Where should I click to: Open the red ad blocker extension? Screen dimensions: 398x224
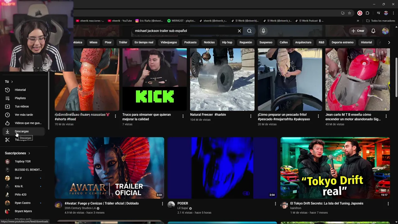point(360,13)
